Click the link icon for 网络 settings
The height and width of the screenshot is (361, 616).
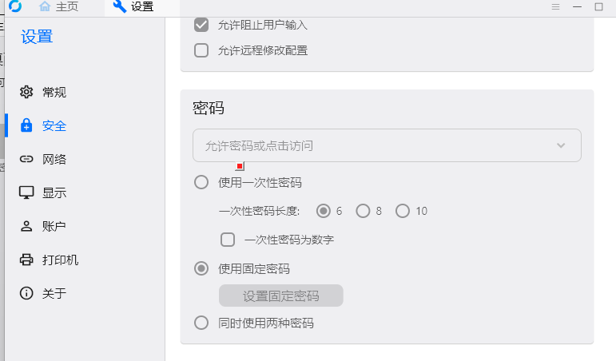[26, 159]
